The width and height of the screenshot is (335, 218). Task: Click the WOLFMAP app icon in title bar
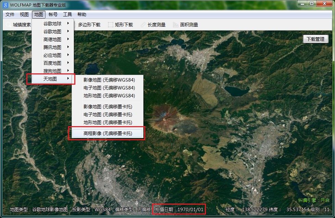click(x=5, y=5)
